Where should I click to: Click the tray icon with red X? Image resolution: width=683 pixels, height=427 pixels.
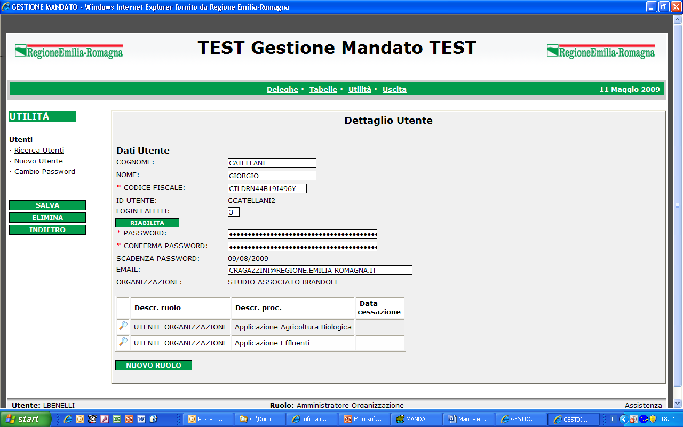click(x=634, y=419)
